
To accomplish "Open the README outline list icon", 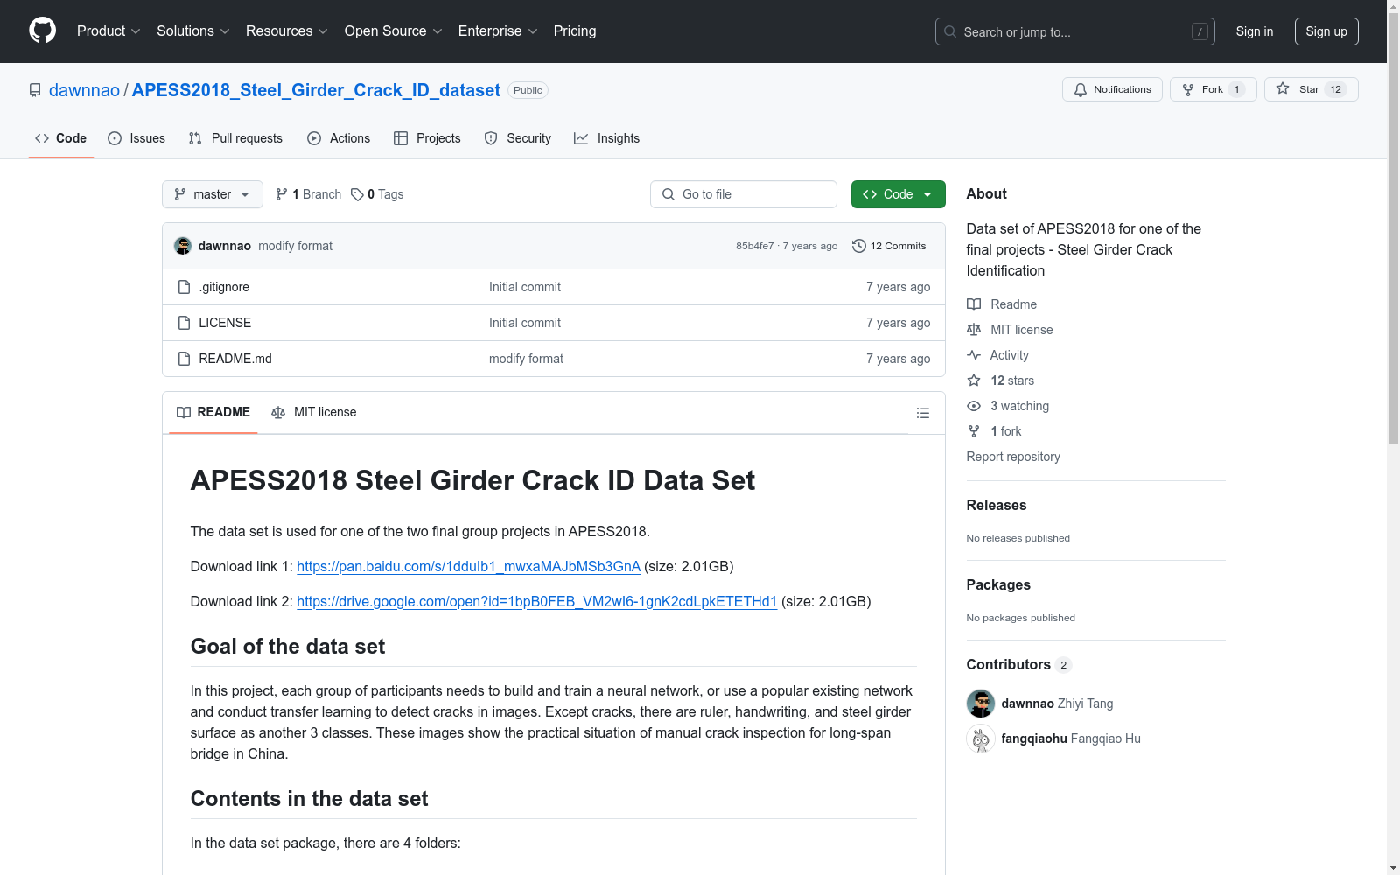I will pyautogui.click(x=923, y=413).
